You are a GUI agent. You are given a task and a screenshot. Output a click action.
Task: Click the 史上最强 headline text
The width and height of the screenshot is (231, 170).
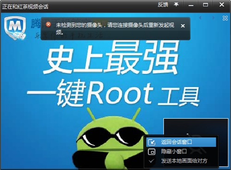click(x=110, y=57)
